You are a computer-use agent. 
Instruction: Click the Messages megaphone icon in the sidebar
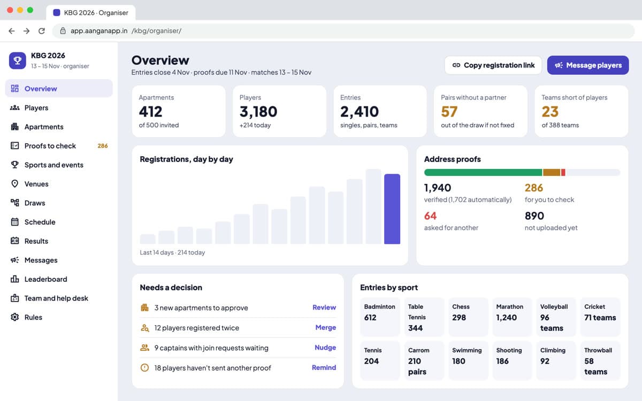[15, 260]
